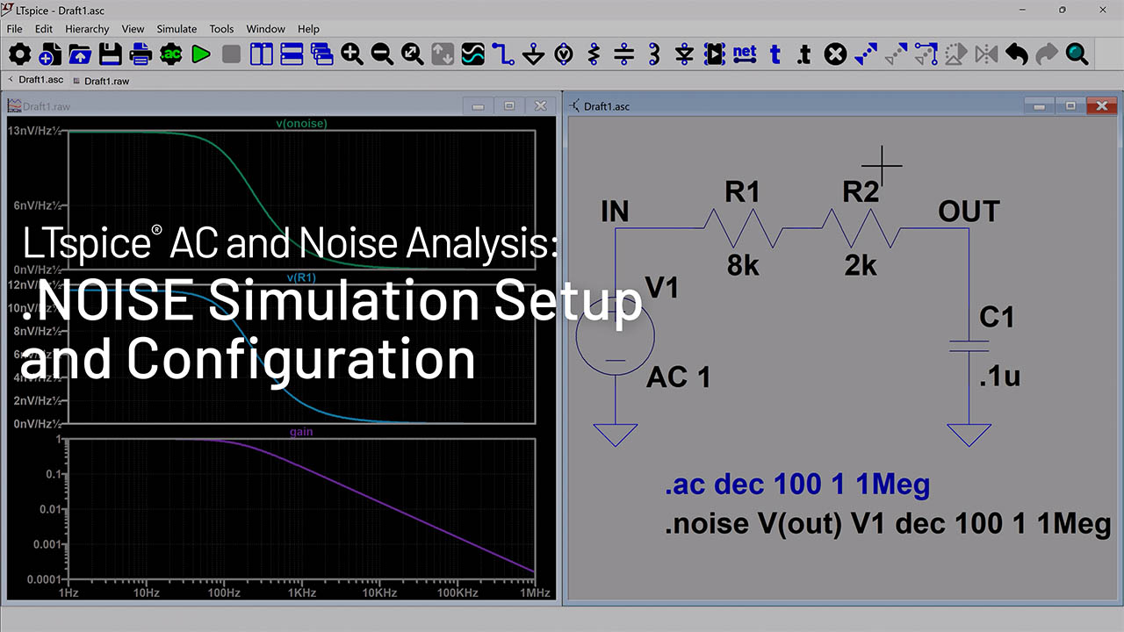Image resolution: width=1124 pixels, height=632 pixels.
Task: Open the Help menu
Action: click(308, 29)
